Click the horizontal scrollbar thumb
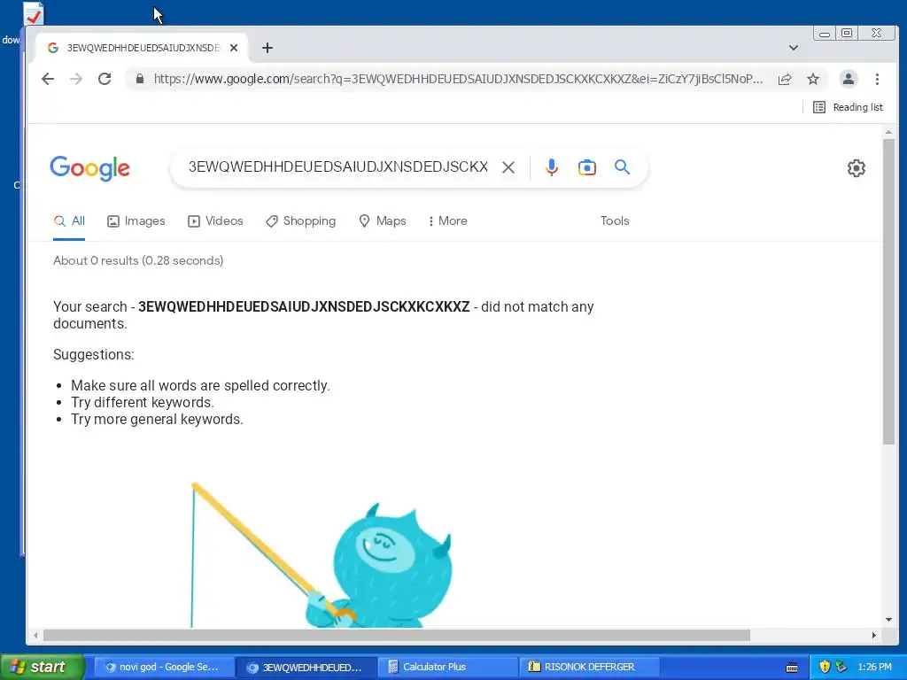 [397, 636]
